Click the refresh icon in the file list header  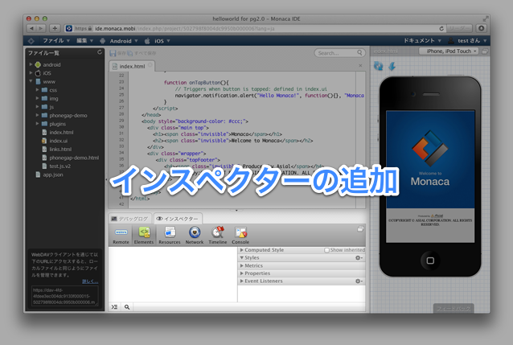99,53
